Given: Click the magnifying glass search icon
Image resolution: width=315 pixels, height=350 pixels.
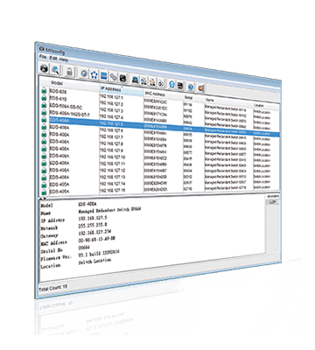Looking at the screenshot, I should [x=55, y=69].
